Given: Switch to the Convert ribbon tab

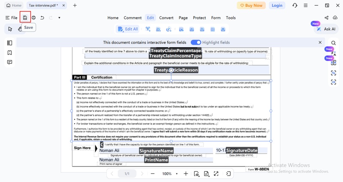Looking at the screenshot, I should click(x=166, y=18).
